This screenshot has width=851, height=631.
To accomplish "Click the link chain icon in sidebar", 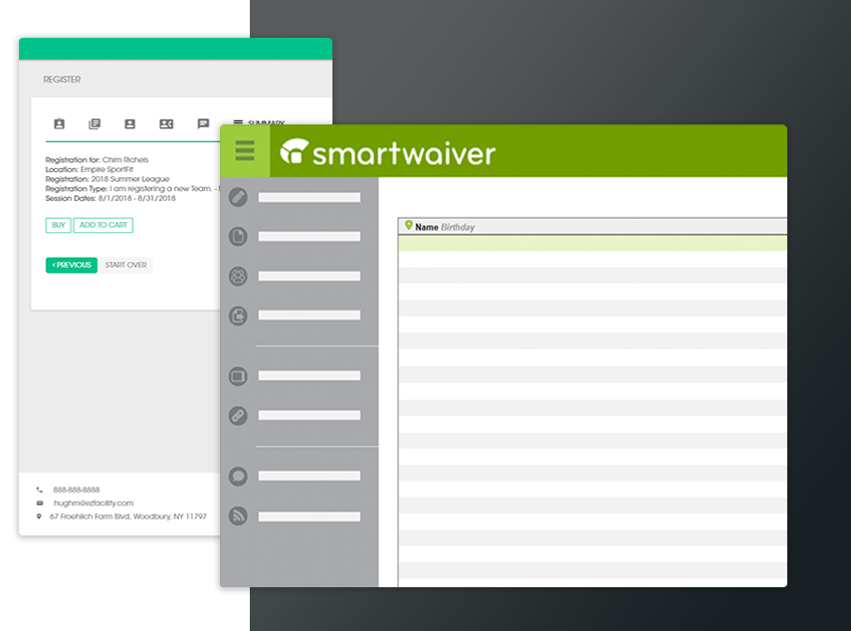I will click(238, 415).
